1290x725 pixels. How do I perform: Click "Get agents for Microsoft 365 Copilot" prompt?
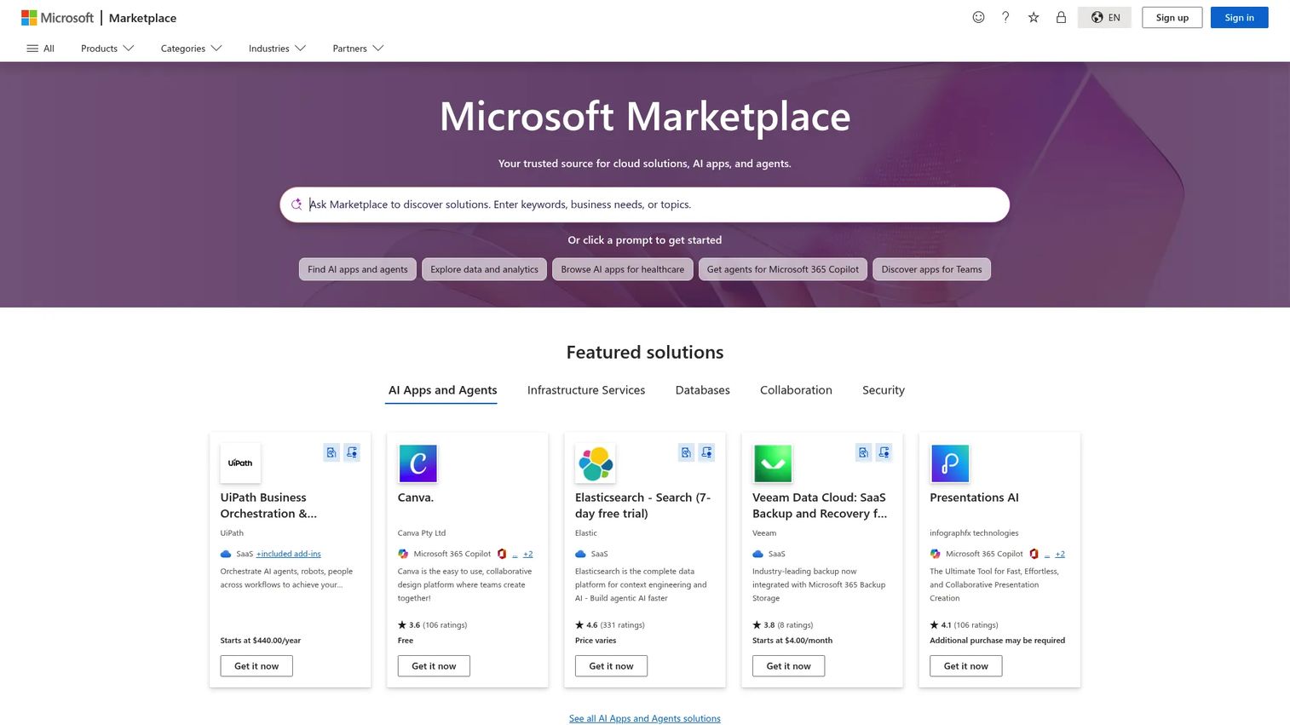pos(783,269)
